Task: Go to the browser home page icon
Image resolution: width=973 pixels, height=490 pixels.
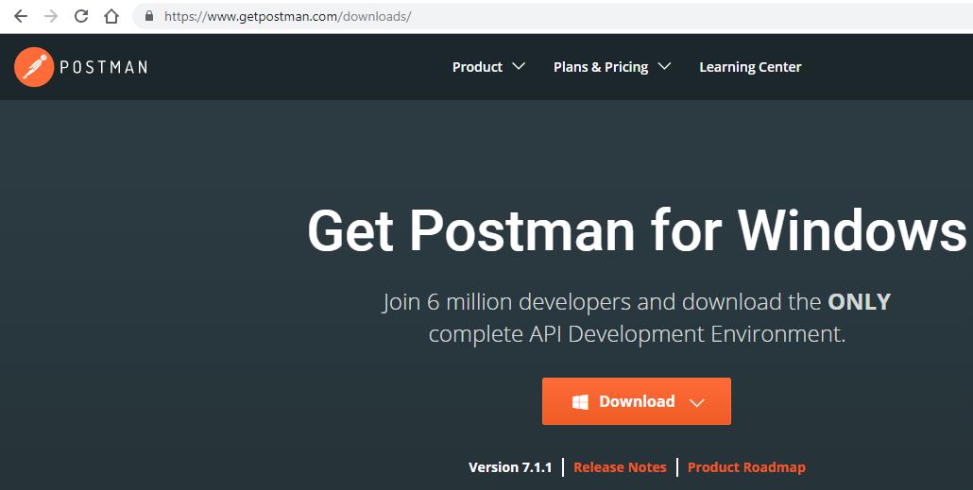Action: 111,17
